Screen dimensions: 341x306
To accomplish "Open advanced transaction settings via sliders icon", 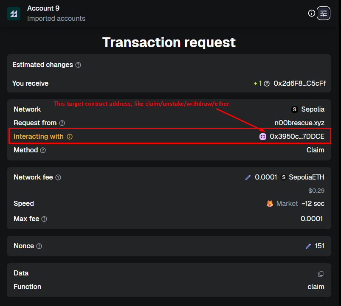I will pos(323,13).
